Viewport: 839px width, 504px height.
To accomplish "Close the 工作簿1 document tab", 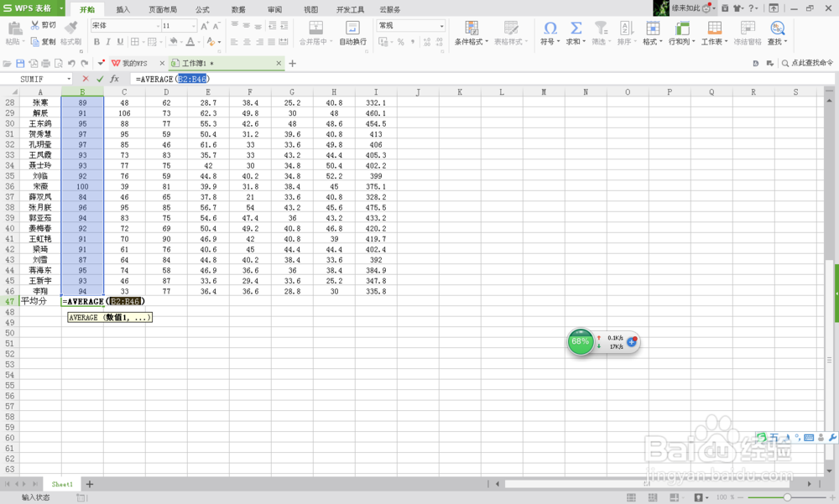I will pos(279,63).
